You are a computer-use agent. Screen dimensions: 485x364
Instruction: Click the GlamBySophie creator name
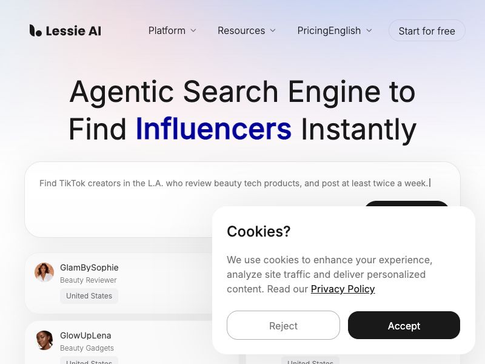point(89,268)
